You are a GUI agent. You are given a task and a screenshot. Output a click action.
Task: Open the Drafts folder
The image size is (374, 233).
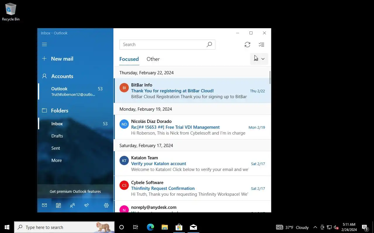[75, 136]
